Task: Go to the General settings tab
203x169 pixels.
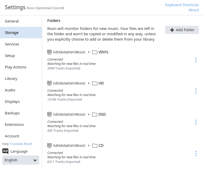Action: click(12, 21)
